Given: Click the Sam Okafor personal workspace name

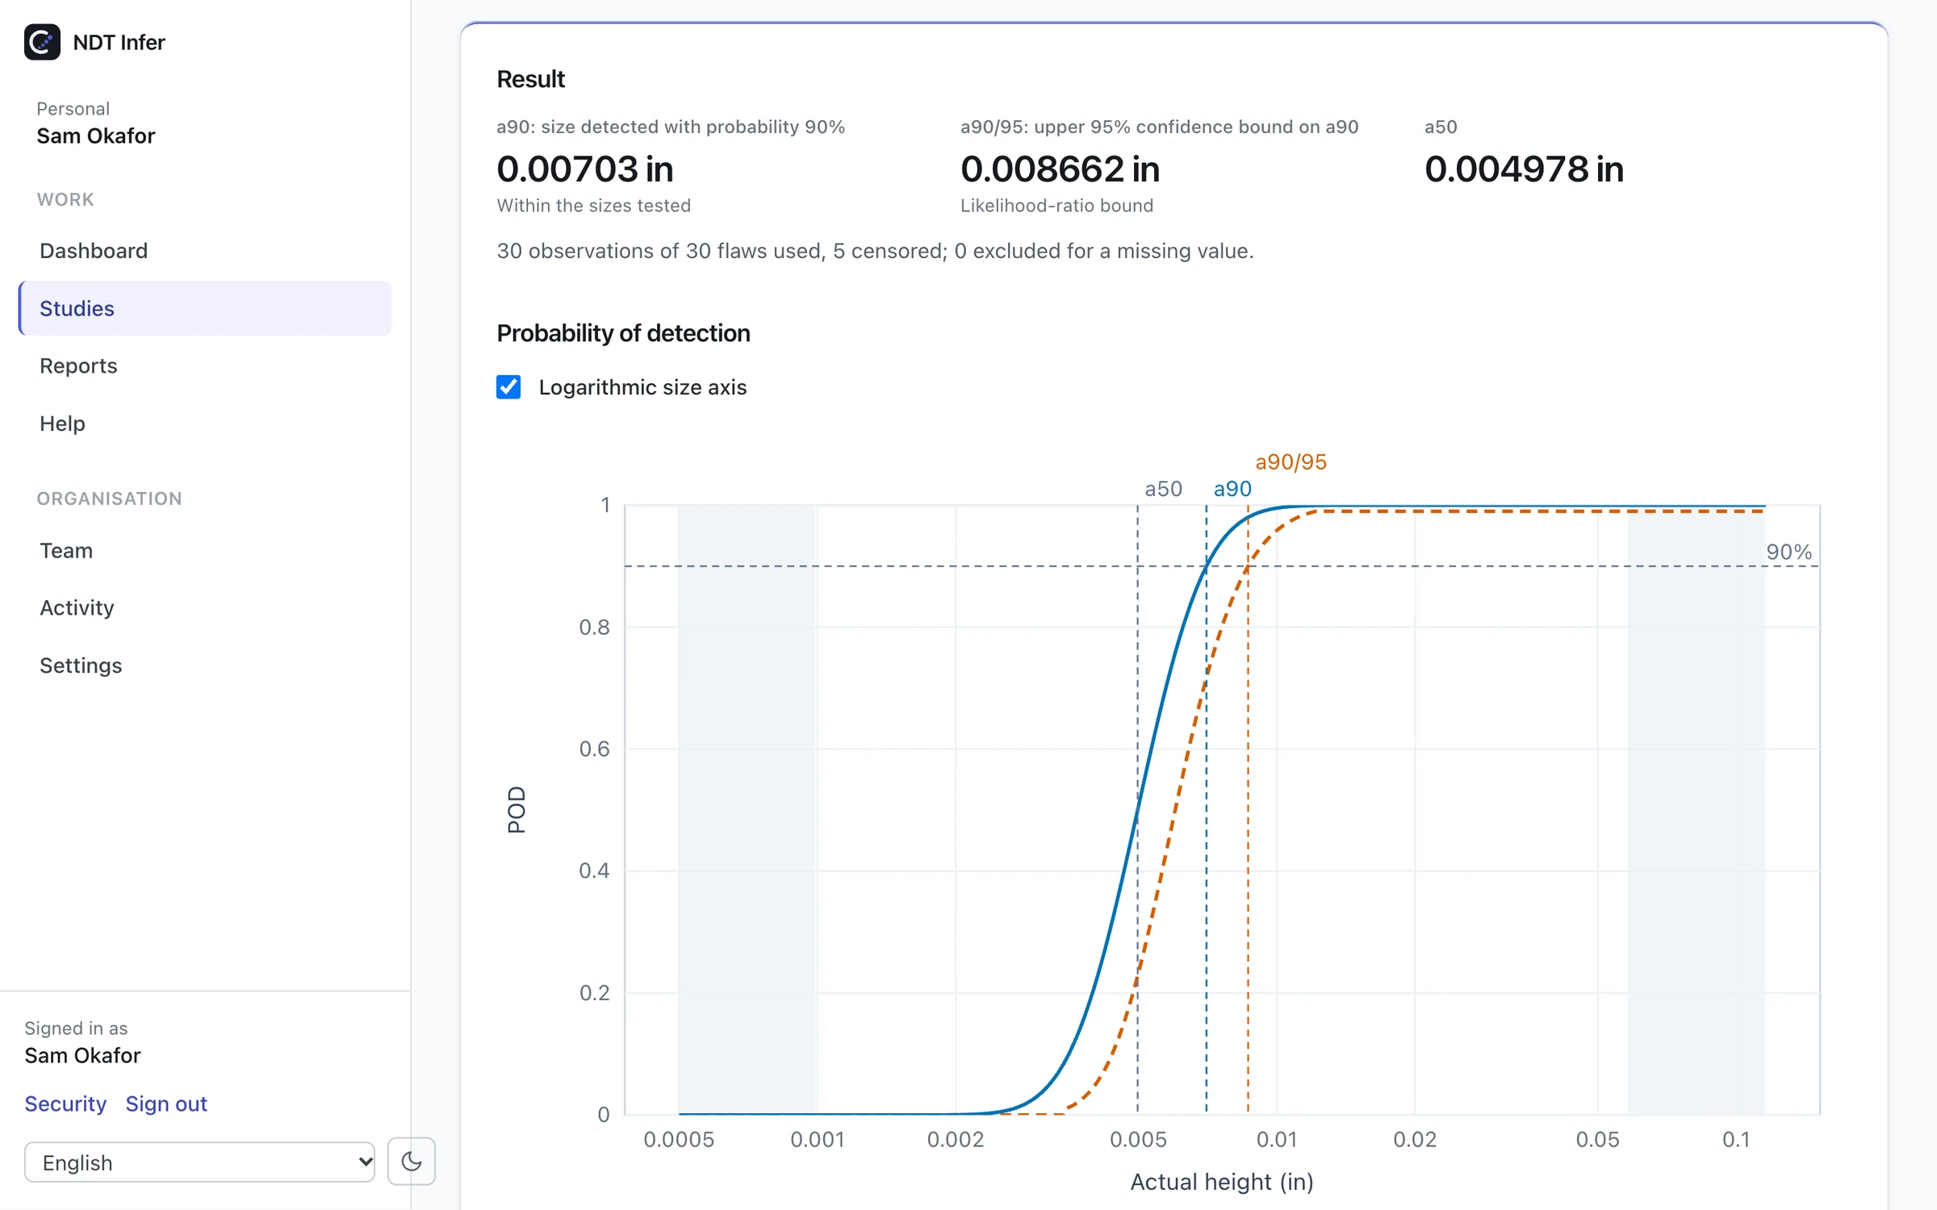Looking at the screenshot, I should tap(95, 136).
